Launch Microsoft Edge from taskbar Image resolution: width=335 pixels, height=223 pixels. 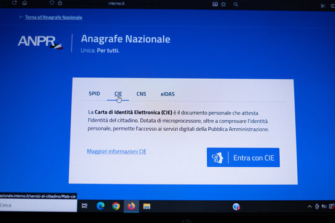[100, 206]
